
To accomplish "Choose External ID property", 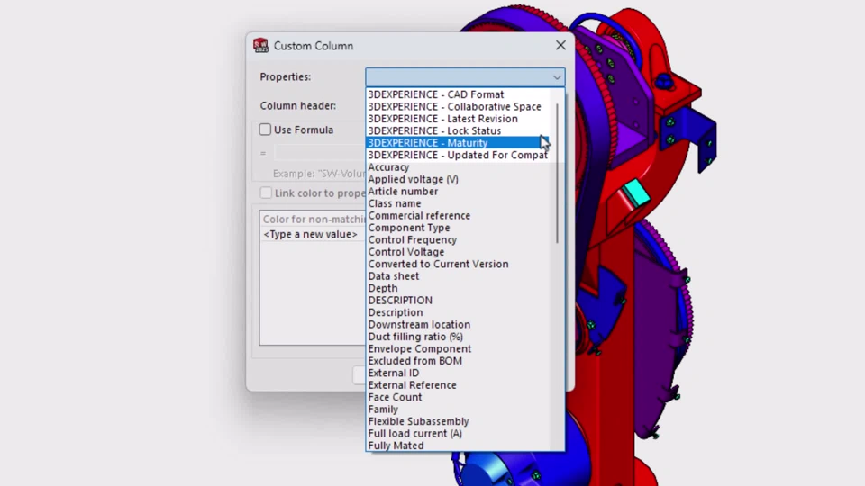I will [x=458, y=373].
